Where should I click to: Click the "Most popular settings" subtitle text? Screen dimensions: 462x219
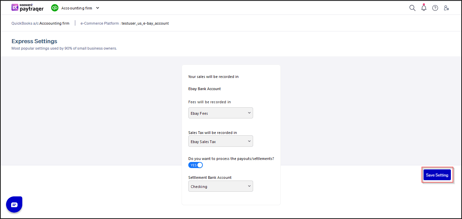(x=64, y=48)
